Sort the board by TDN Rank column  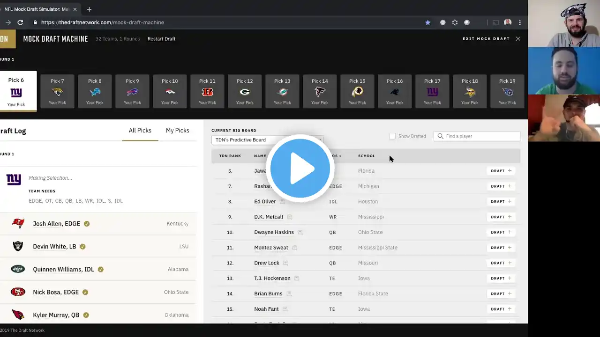(230, 156)
